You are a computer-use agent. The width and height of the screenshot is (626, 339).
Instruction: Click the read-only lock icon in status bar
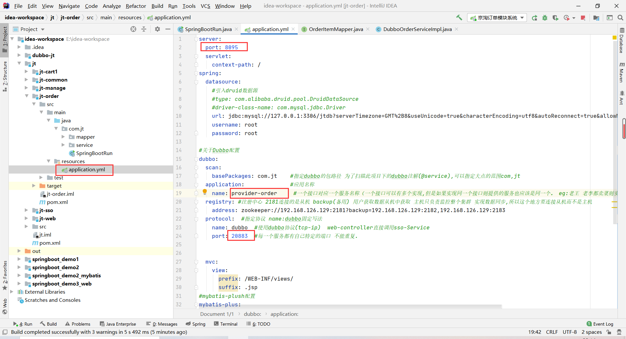(609, 332)
